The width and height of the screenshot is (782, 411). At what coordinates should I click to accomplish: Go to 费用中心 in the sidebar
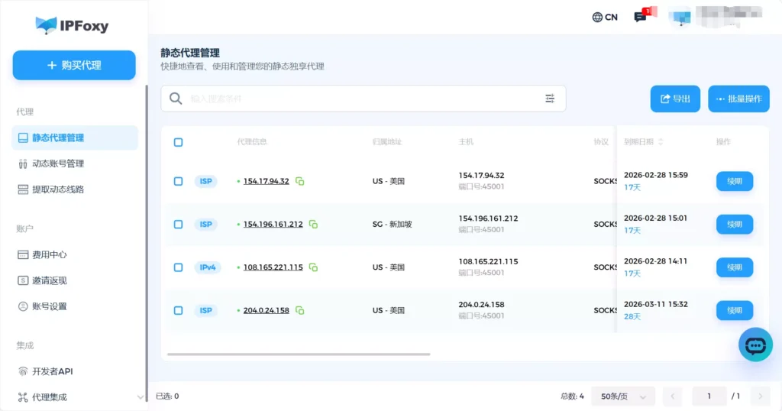click(x=49, y=254)
